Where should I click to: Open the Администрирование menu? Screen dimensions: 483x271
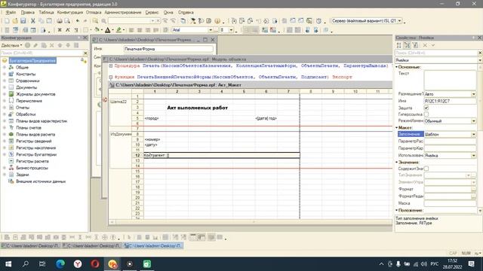tap(122, 12)
